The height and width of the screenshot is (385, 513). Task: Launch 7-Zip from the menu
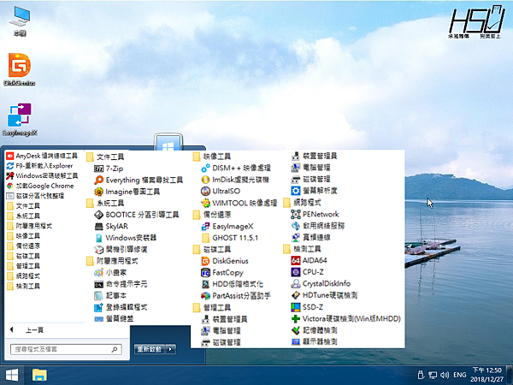pyautogui.click(x=109, y=169)
